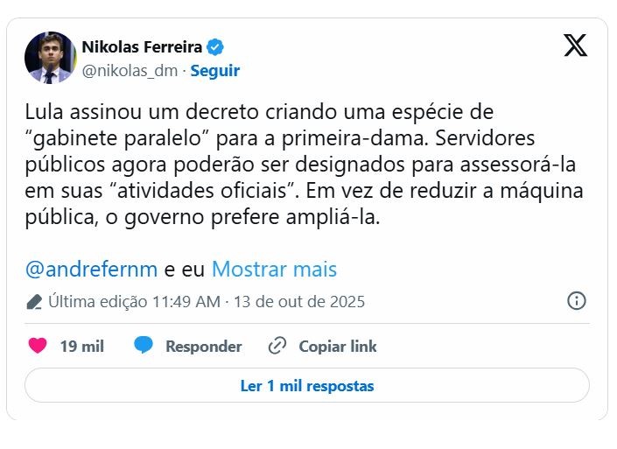The width and height of the screenshot is (617, 449).
Task: Open Nikolas Ferreira's profile picture
Action: pos(50,58)
